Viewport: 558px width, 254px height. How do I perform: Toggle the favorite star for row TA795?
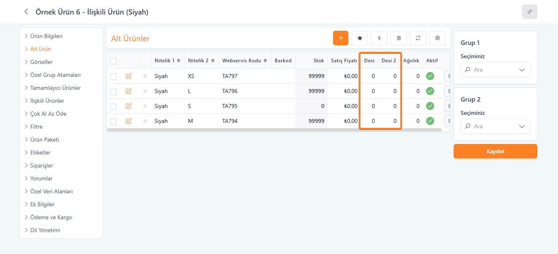[x=145, y=106]
